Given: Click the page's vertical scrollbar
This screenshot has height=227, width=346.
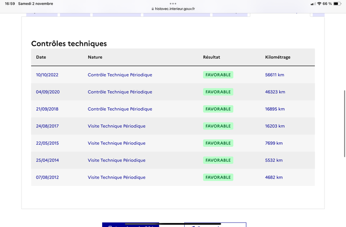Looking at the screenshot, I should point(345,124).
